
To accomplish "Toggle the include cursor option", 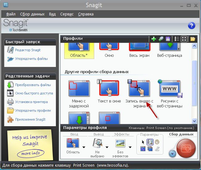I will pyautogui.click(x=143, y=142).
